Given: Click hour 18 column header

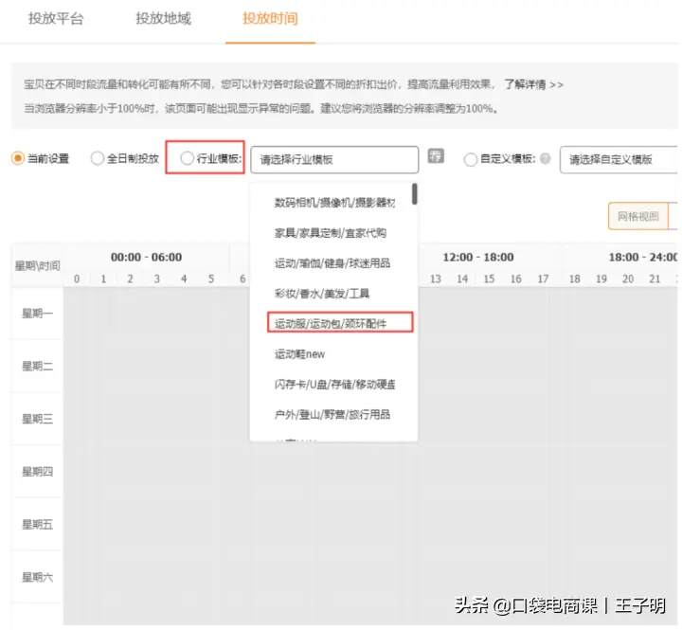Looking at the screenshot, I should [x=575, y=279].
